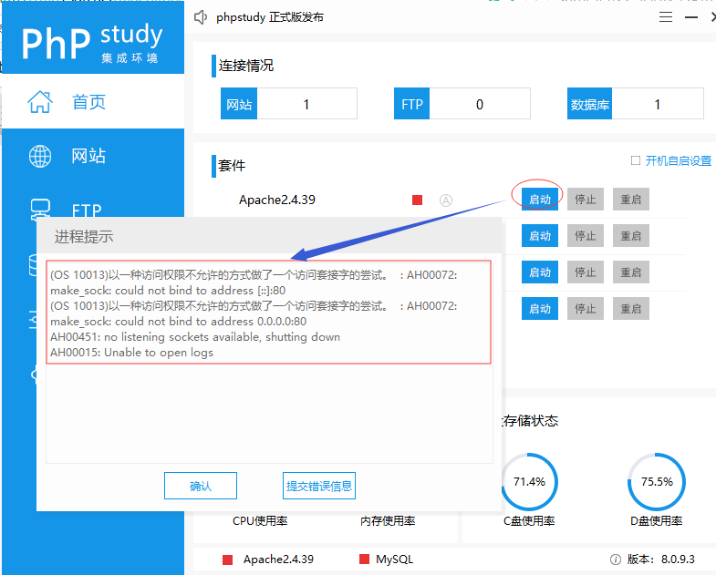The width and height of the screenshot is (716, 575).
Task: Open the 首页 sidebar tab
Action: pos(93,101)
